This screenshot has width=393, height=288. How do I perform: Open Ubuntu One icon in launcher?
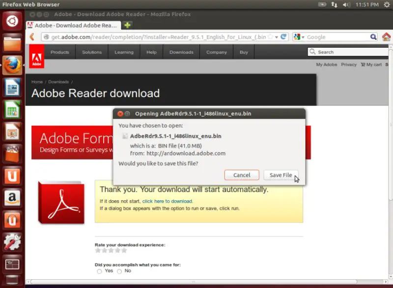pos(12,176)
